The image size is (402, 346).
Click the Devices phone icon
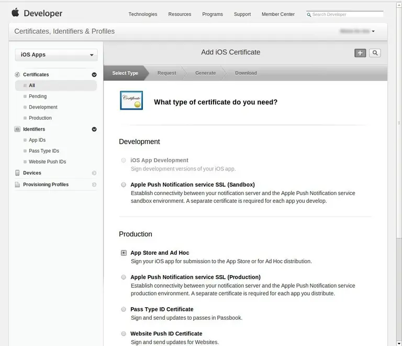coord(17,173)
